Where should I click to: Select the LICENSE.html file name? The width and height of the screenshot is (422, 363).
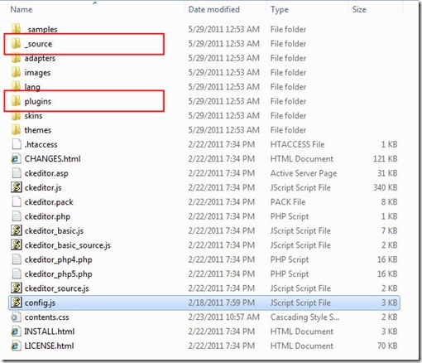(x=49, y=346)
